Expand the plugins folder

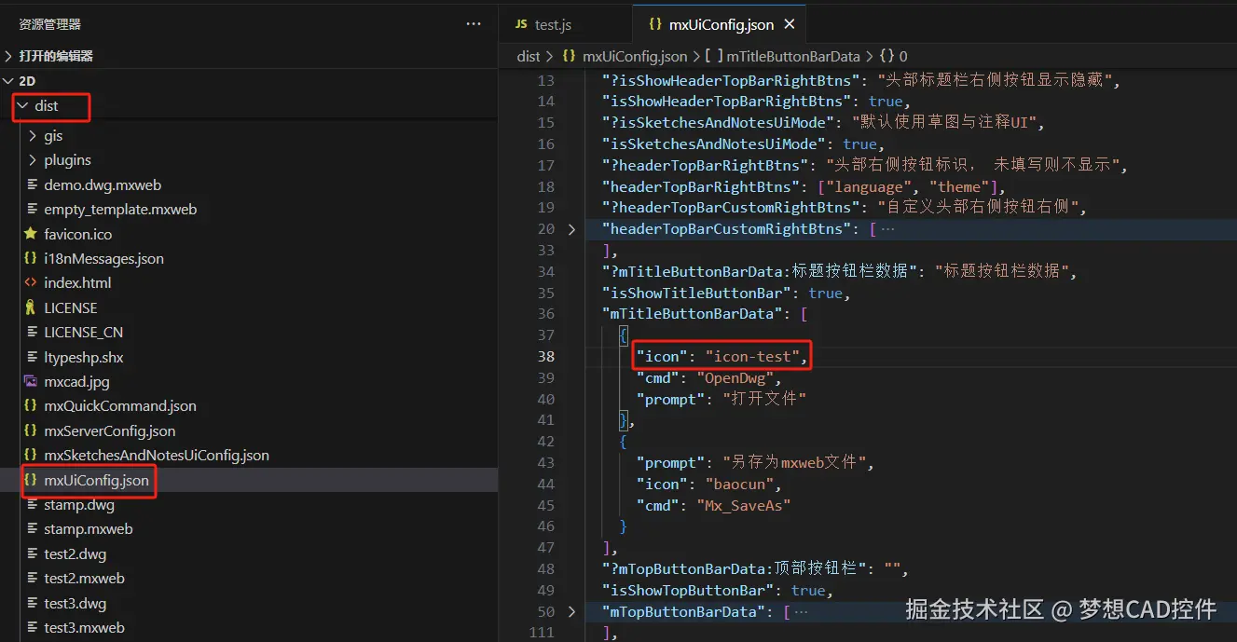pos(32,160)
